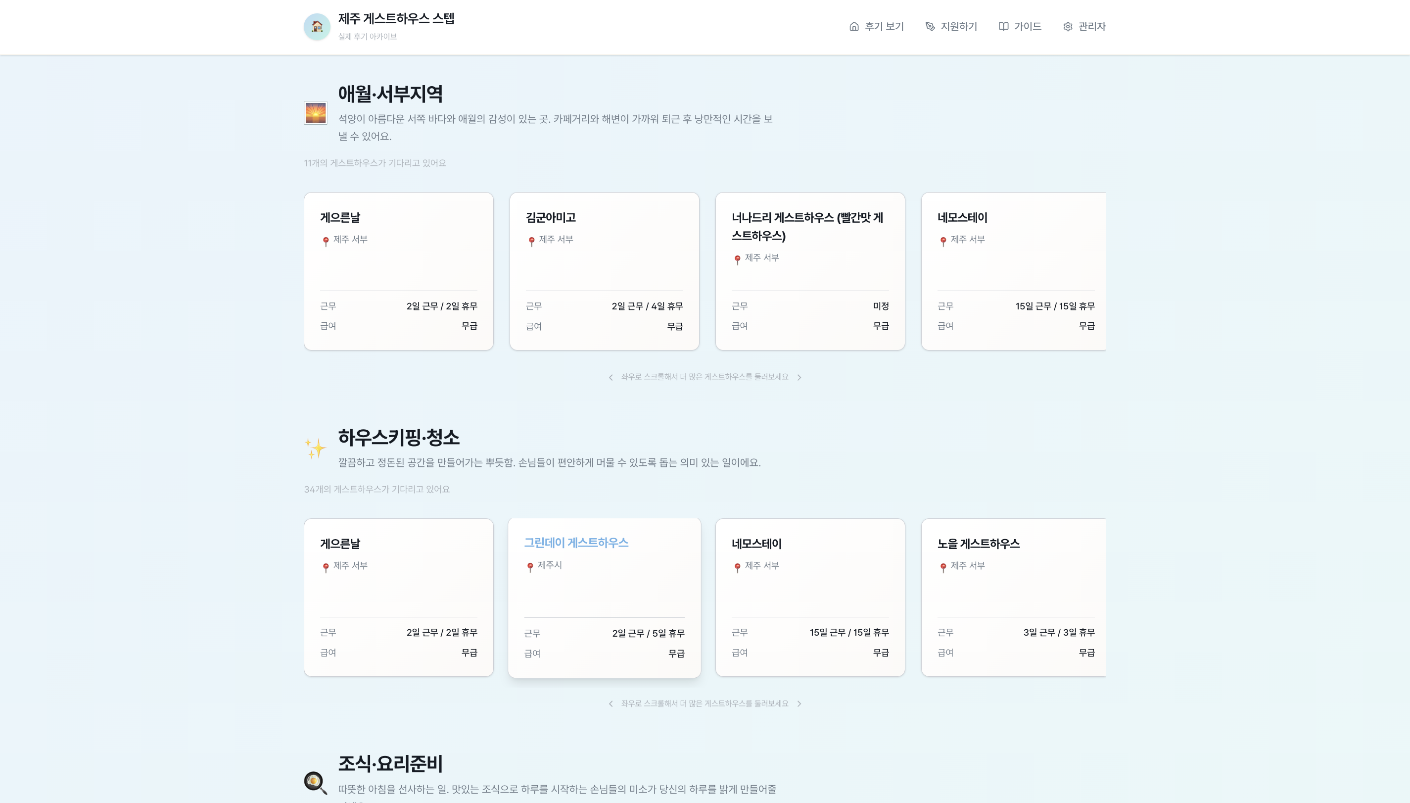This screenshot has height=803, width=1410.
Task: Open the 관리자 page
Action: 1084,26
